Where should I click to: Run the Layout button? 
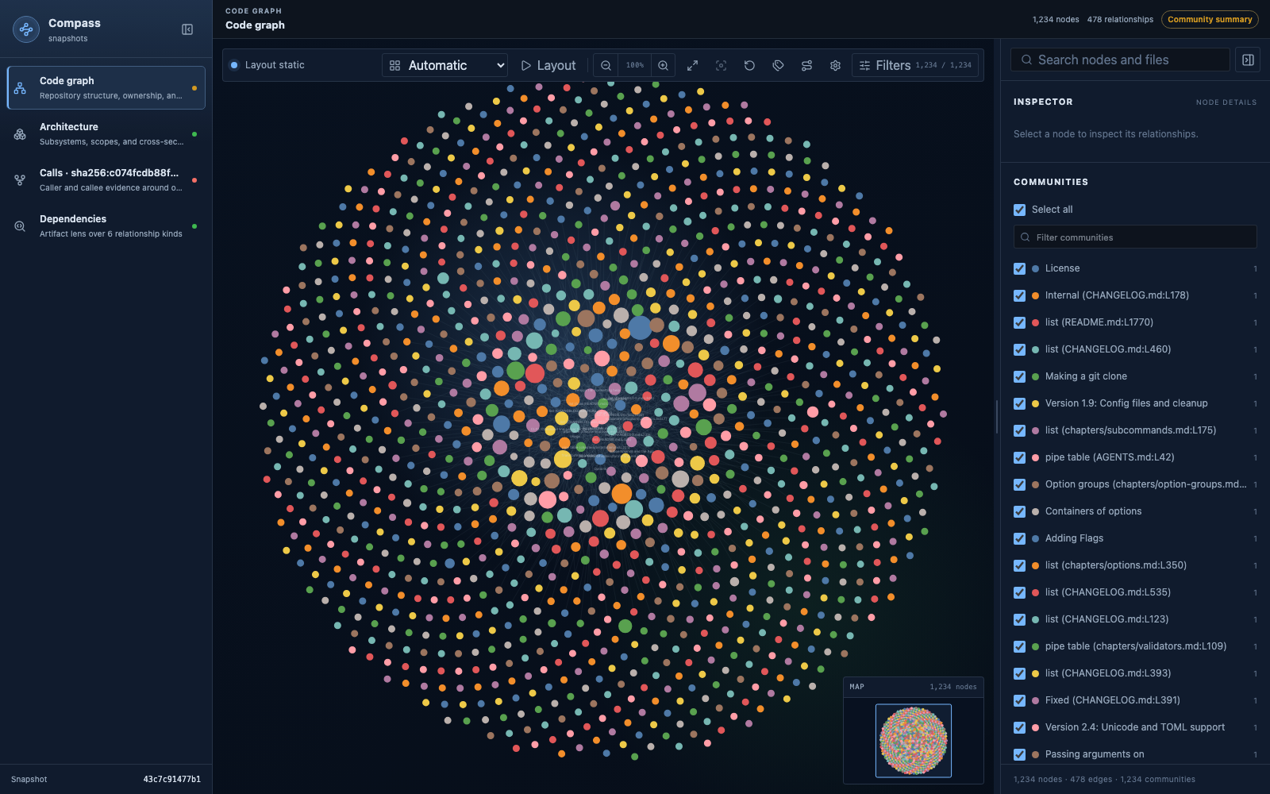coord(548,65)
